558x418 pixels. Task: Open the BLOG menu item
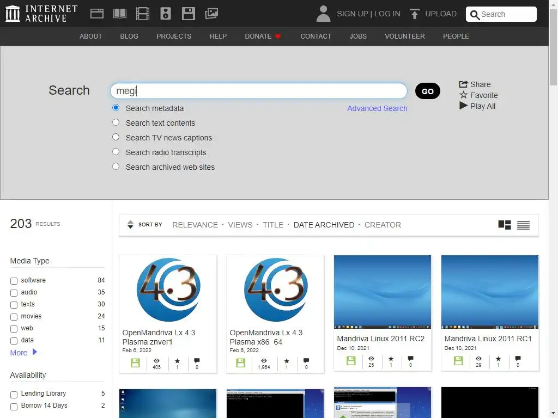coord(129,36)
